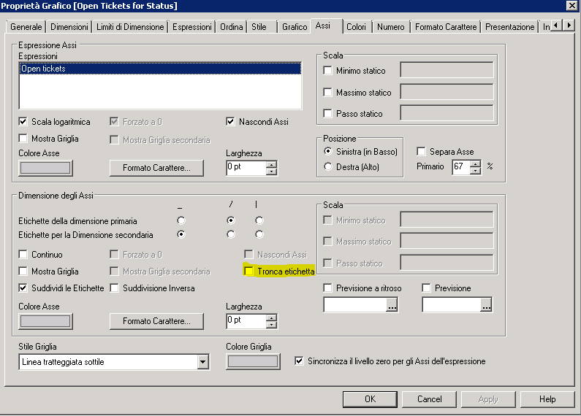
Task: Click the OK button
Action: (x=370, y=399)
